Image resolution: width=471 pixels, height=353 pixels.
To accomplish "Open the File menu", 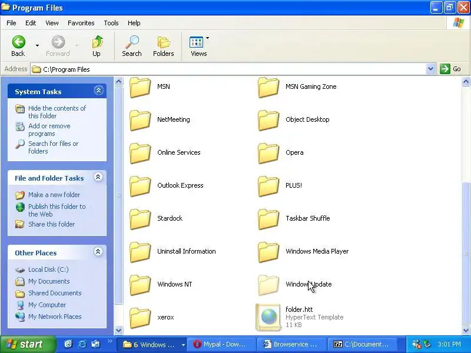I will coord(11,23).
